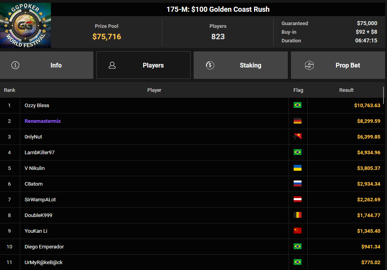Click the Players person icon
The height and width of the screenshot is (270, 387).
click(x=112, y=65)
